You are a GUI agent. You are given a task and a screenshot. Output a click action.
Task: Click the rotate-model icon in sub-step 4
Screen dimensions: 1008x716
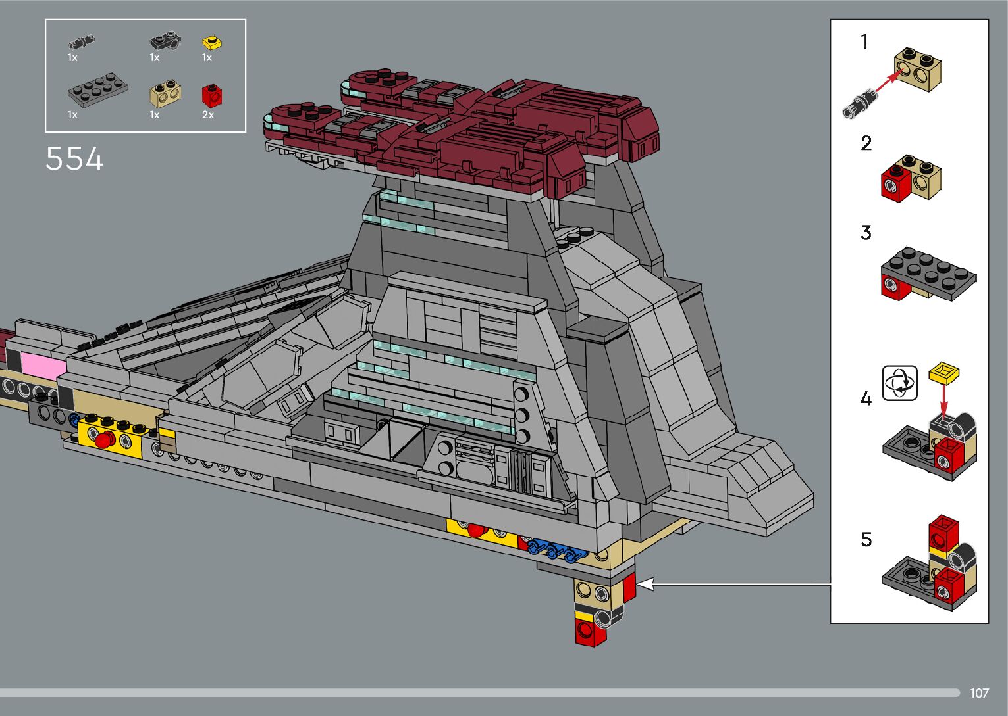pos(899,383)
